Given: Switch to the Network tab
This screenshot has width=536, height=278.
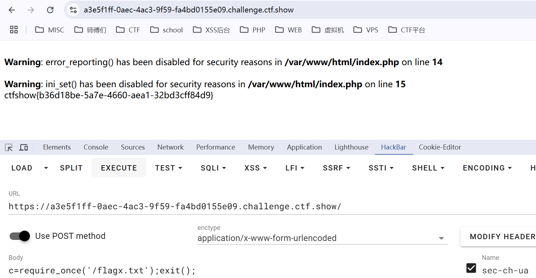Looking at the screenshot, I should (x=170, y=147).
